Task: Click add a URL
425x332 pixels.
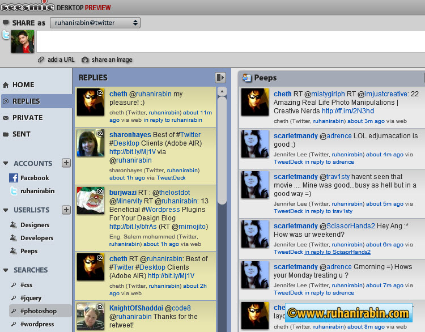Action: (x=61, y=59)
